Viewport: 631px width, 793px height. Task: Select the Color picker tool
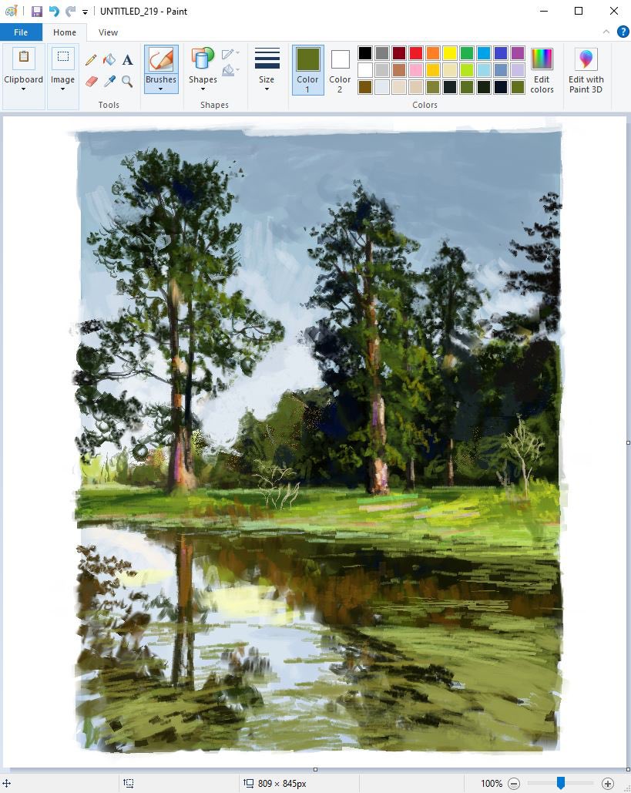click(x=109, y=81)
